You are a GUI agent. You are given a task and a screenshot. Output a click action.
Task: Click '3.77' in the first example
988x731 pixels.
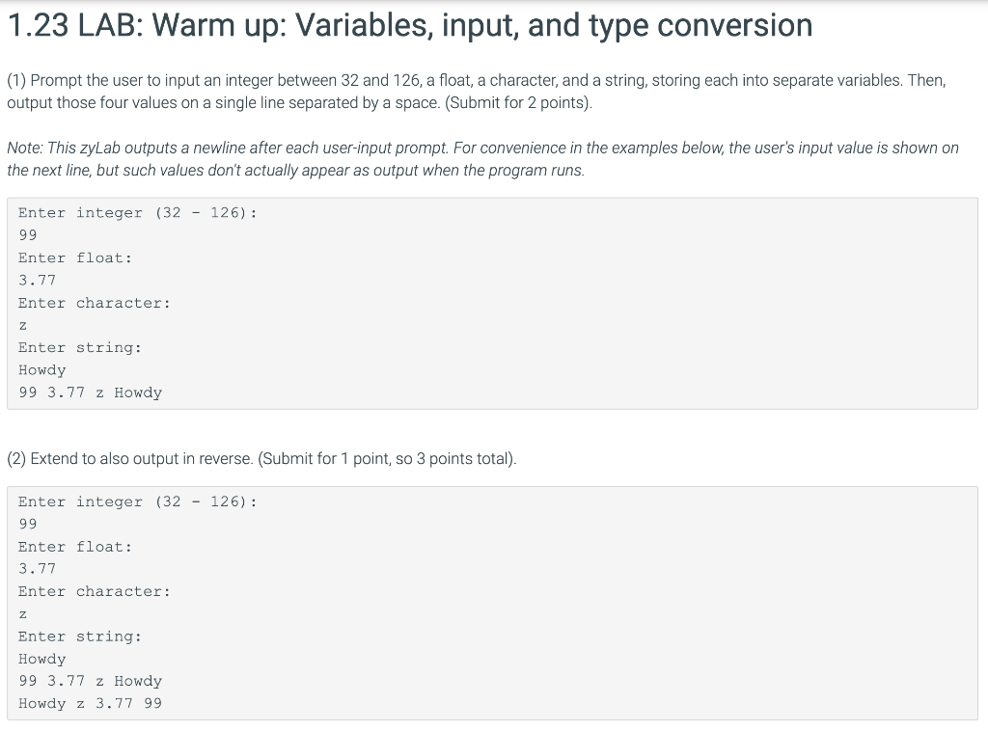point(38,281)
